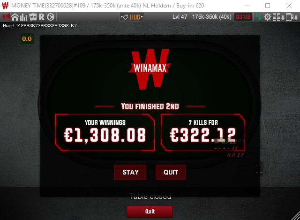Image resolution: width=300 pixels, height=220 pixels.
Task: Expand the table layout grid dropdown
Action: pyautogui.click(x=278, y=17)
